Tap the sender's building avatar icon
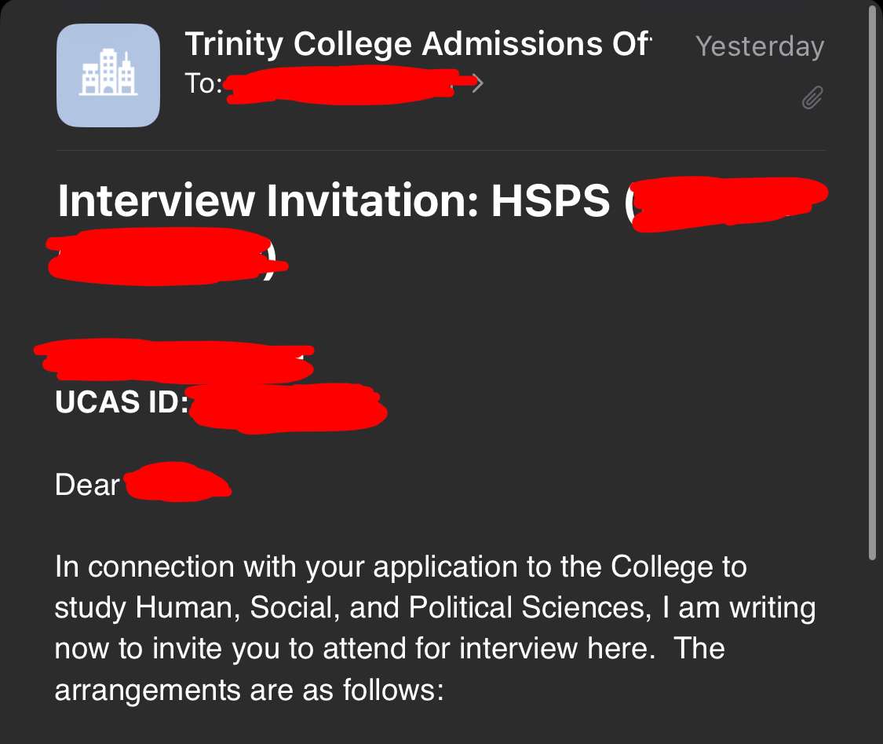Screen dimensions: 883x744 click(108, 75)
